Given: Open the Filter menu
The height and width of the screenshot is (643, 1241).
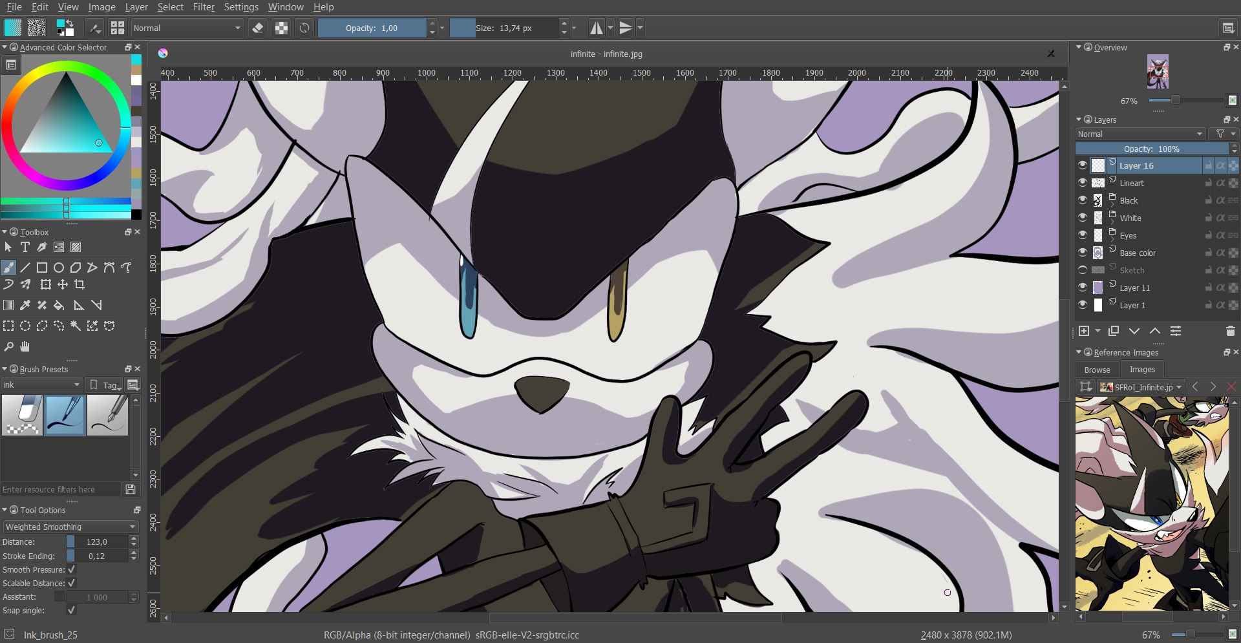Looking at the screenshot, I should pyautogui.click(x=204, y=7).
